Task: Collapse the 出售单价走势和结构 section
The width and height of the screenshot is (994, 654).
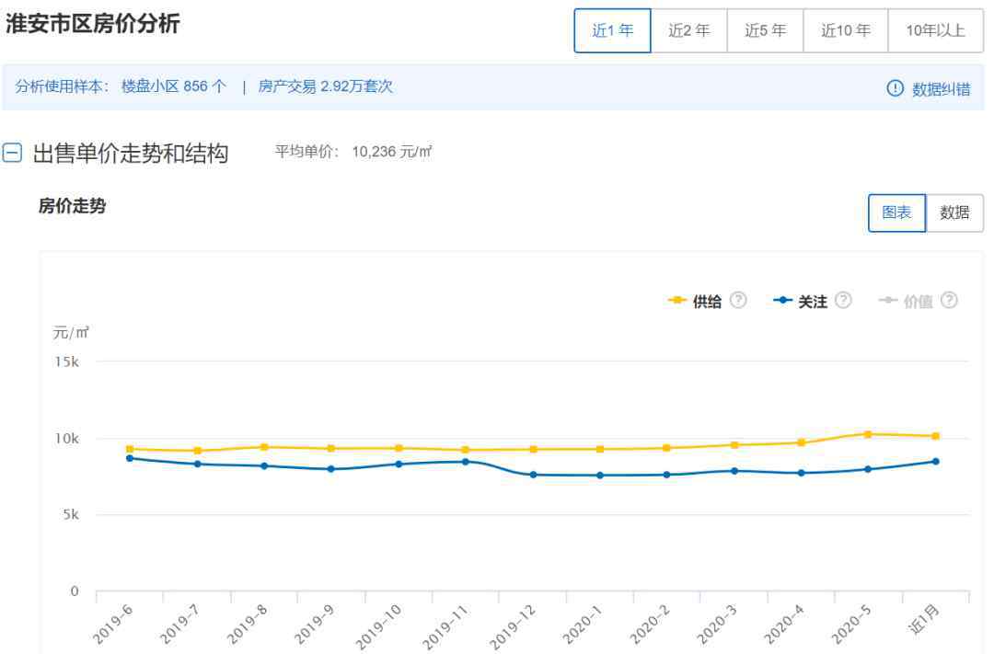Action: tap(12, 154)
